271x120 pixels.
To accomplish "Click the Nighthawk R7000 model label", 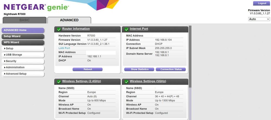I will pyautogui.click(x=15, y=14).
